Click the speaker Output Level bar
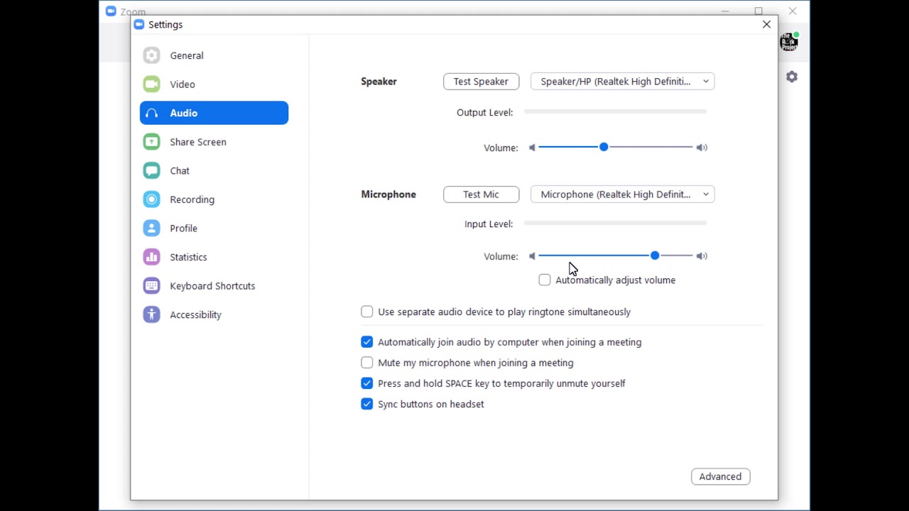 (615, 111)
